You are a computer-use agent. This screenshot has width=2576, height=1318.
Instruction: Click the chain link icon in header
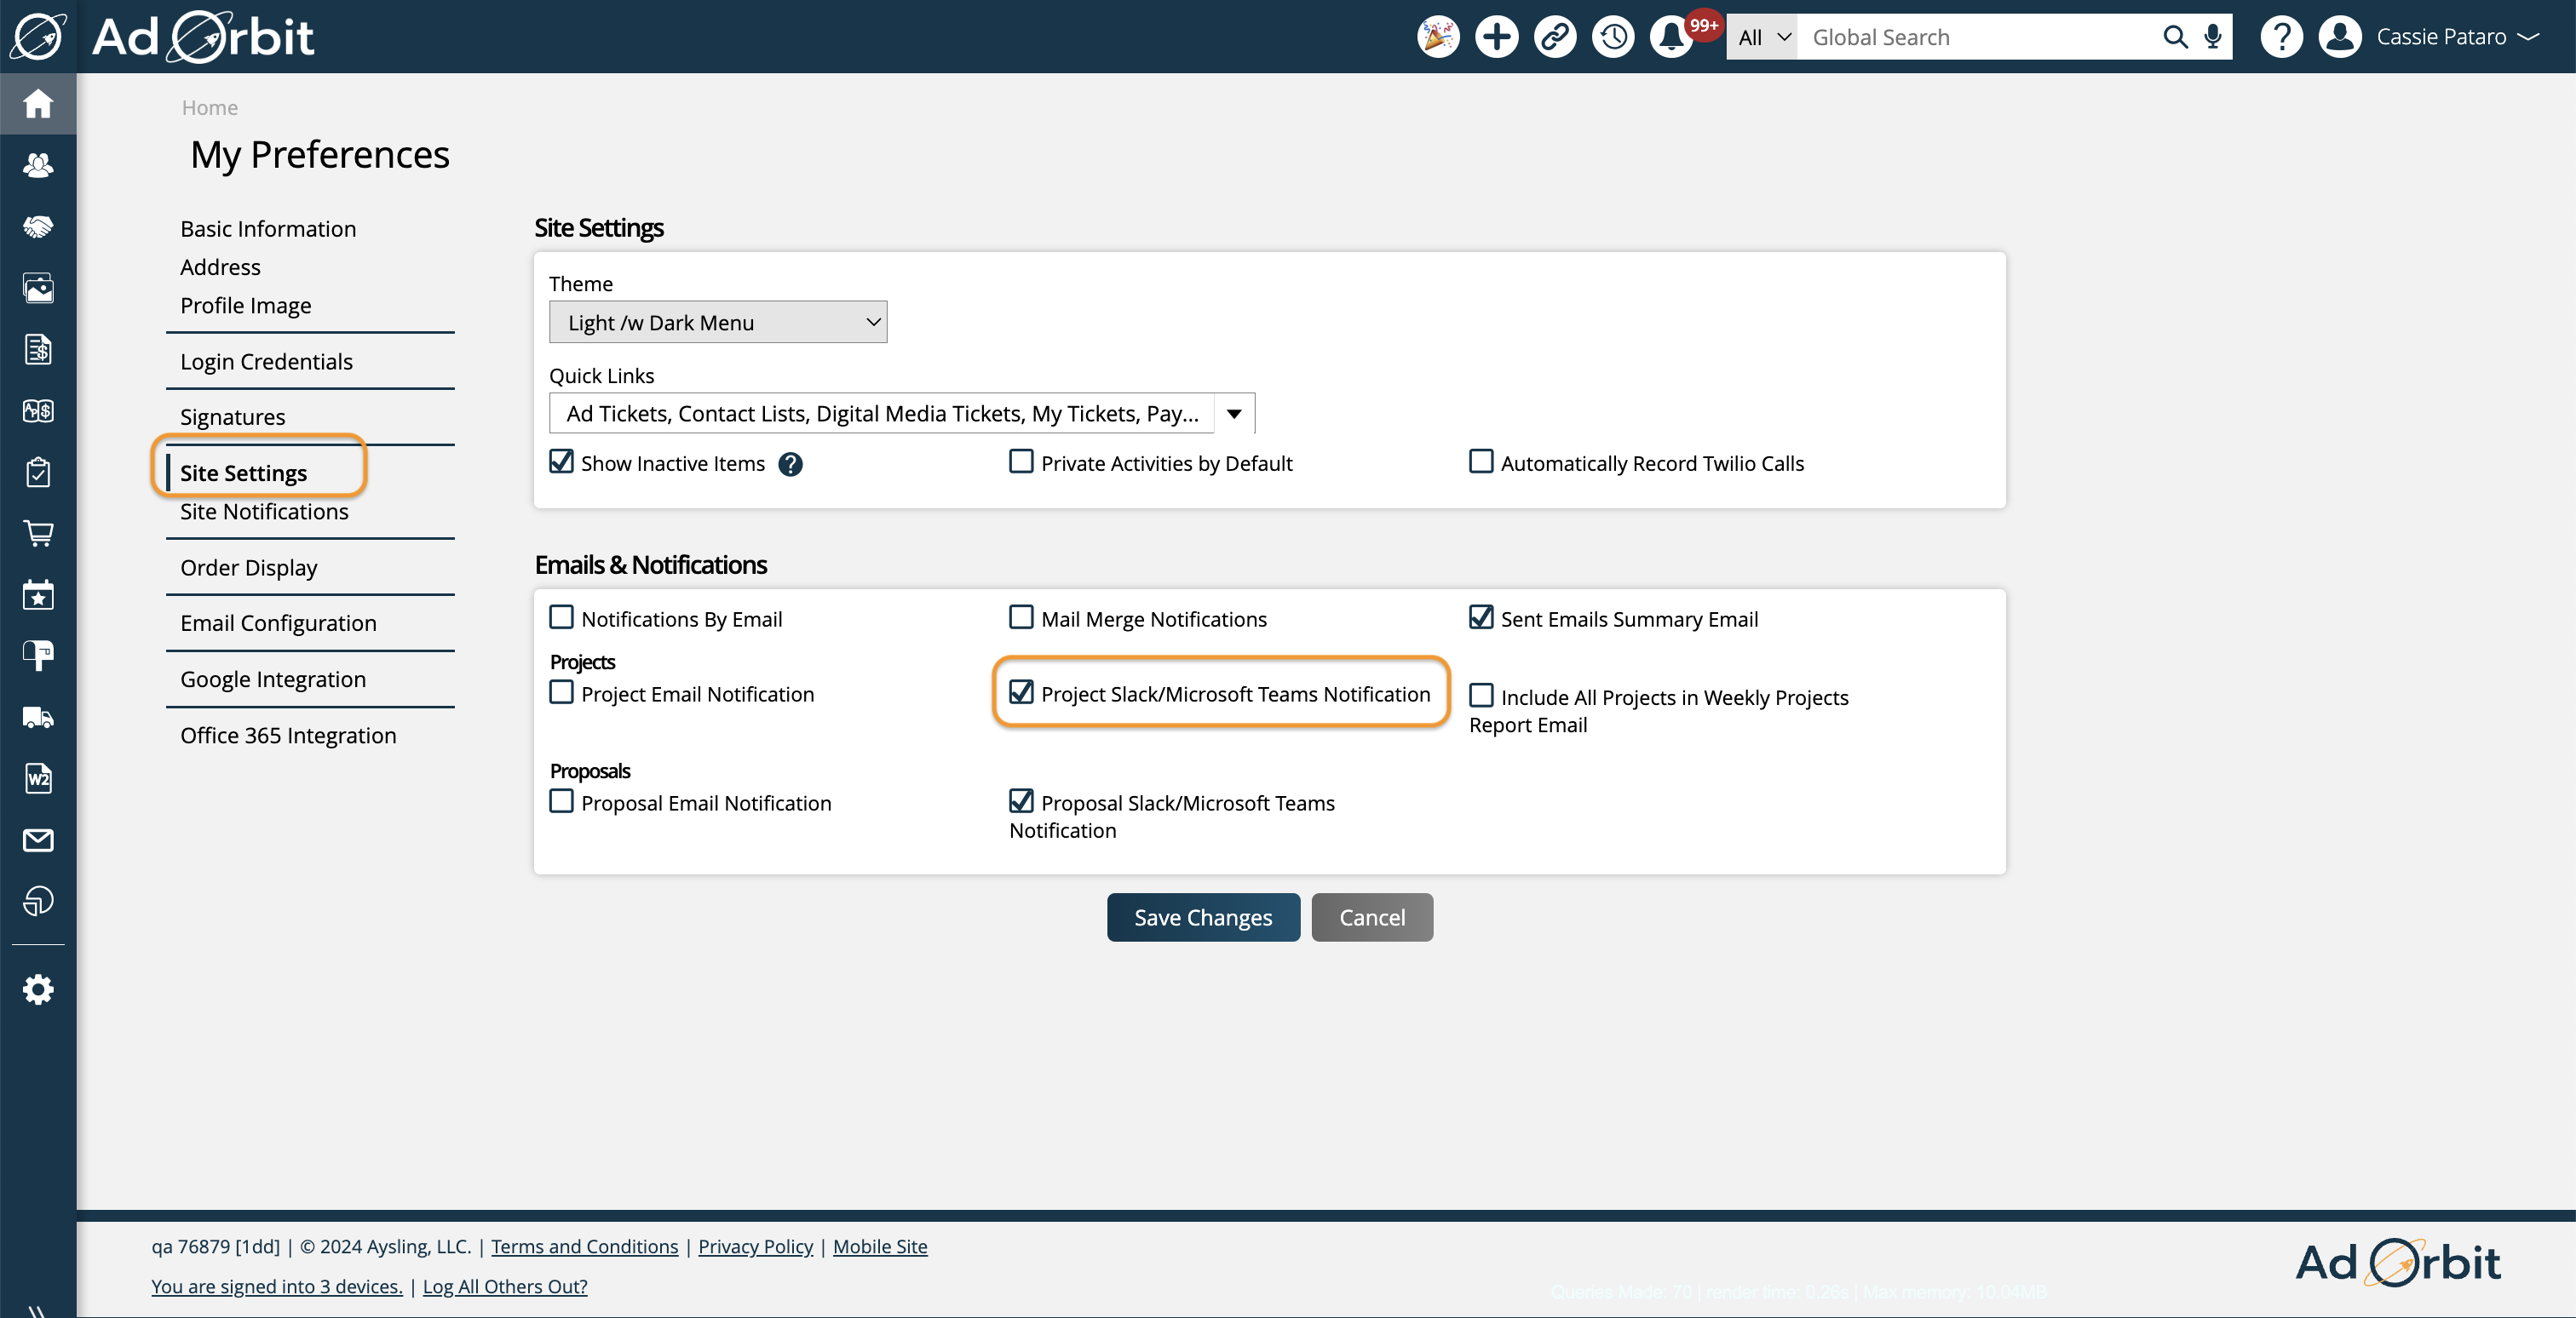click(1554, 37)
